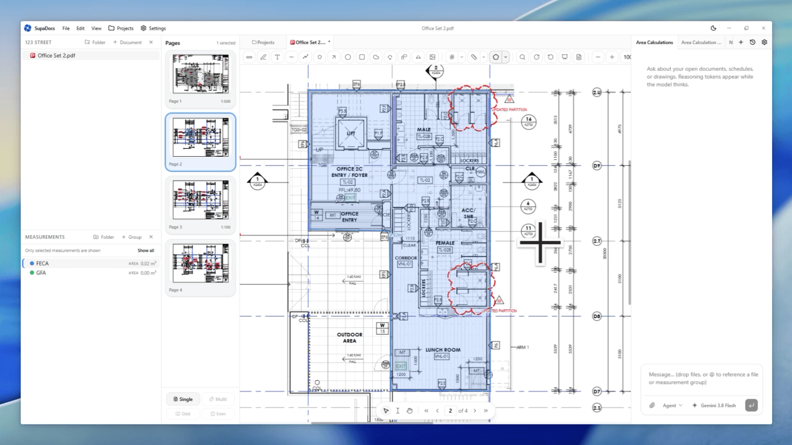792x445 pixels.
Task: Select the highlighter tool in annotation toolbar
Action: coord(249,57)
